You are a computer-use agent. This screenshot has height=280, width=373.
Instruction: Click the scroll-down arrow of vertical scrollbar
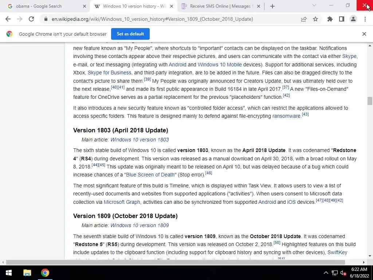pos(370,256)
